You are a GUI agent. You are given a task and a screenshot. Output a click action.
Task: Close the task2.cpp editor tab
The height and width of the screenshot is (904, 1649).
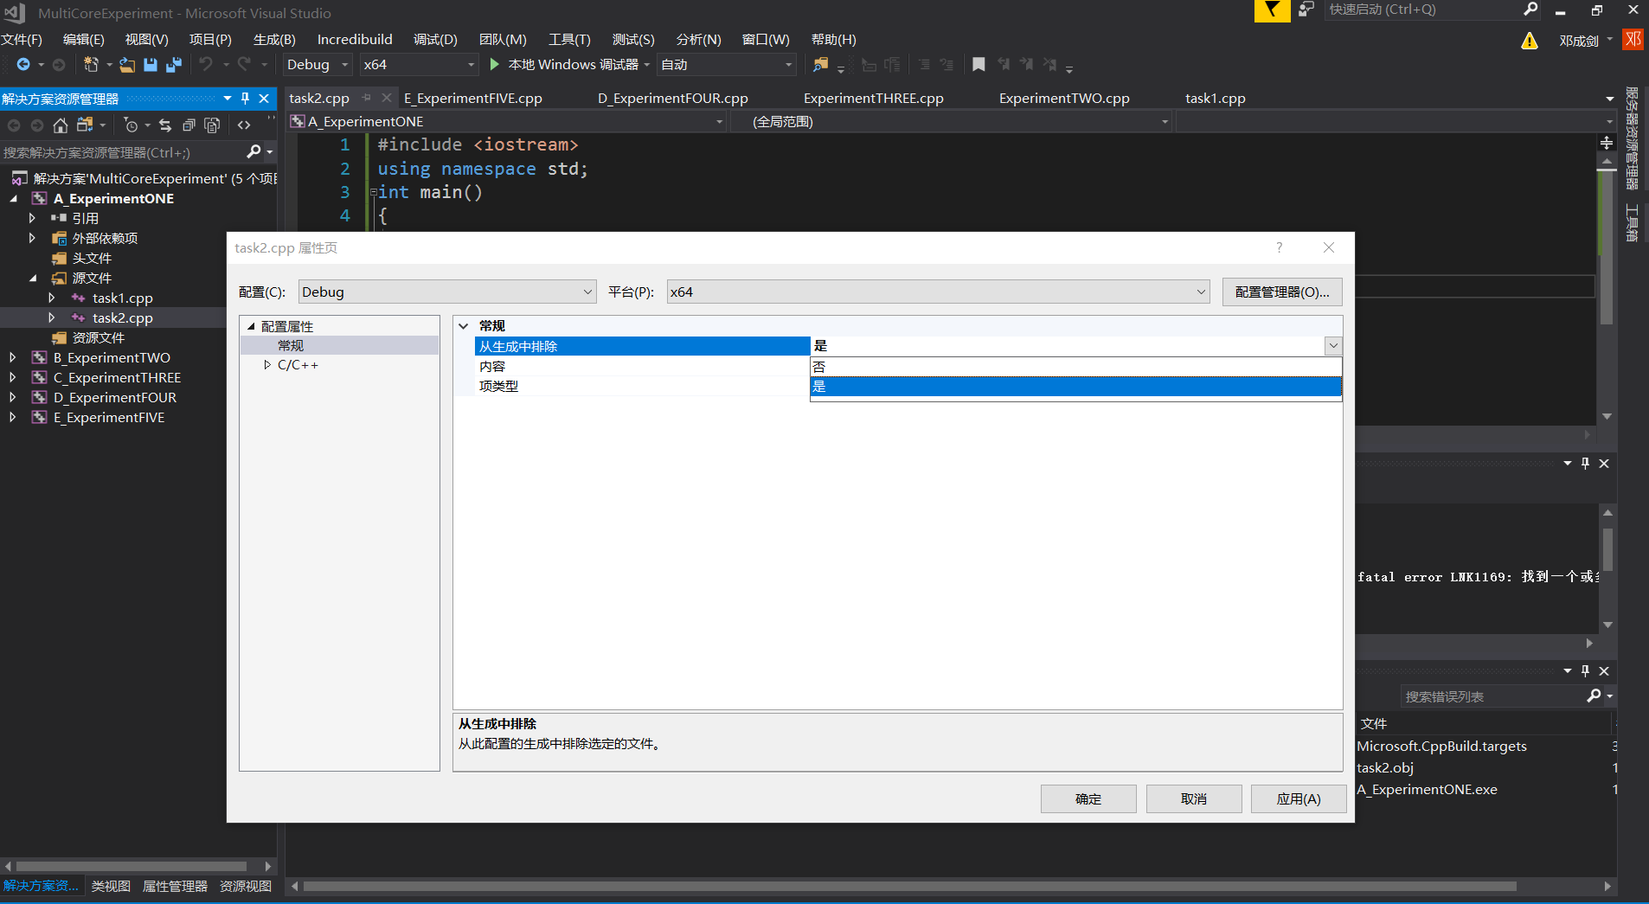point(387,98)
